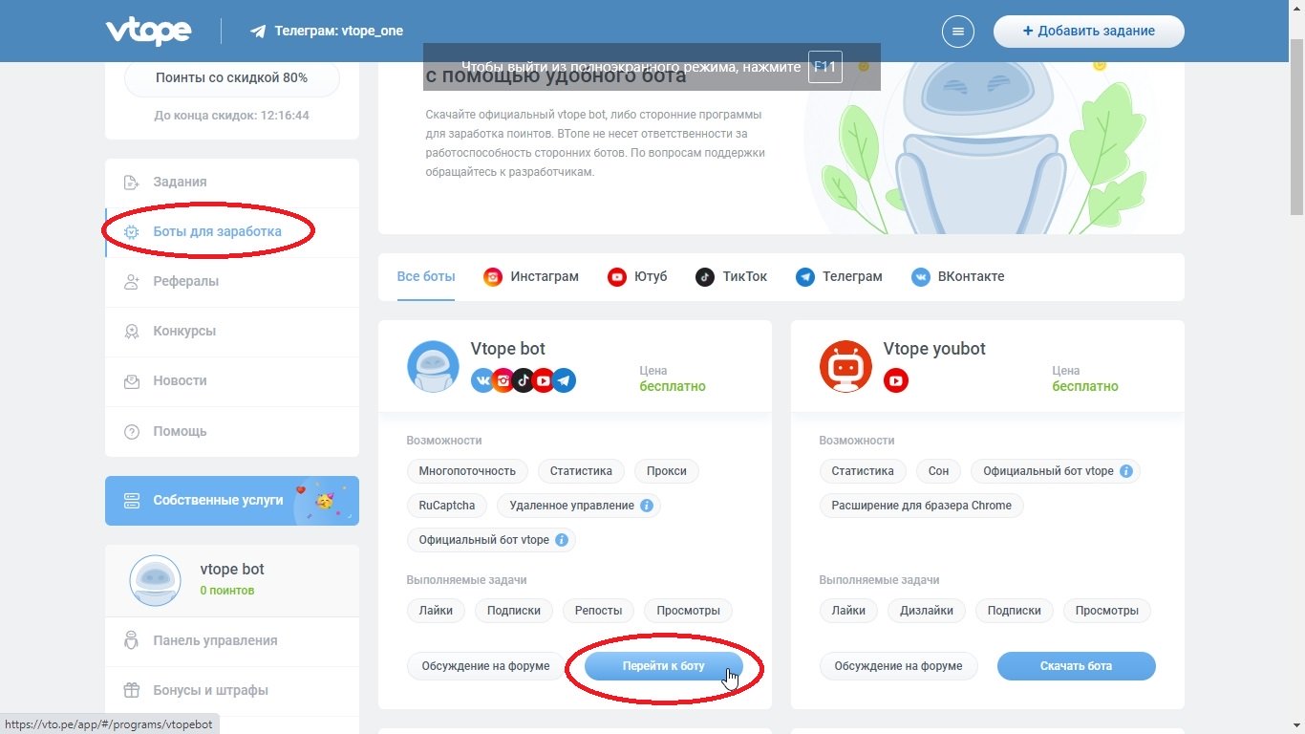Screen dimensions: 1305x734
Task: Click VK icon under Vtope bot title
Action: (482, 380)
